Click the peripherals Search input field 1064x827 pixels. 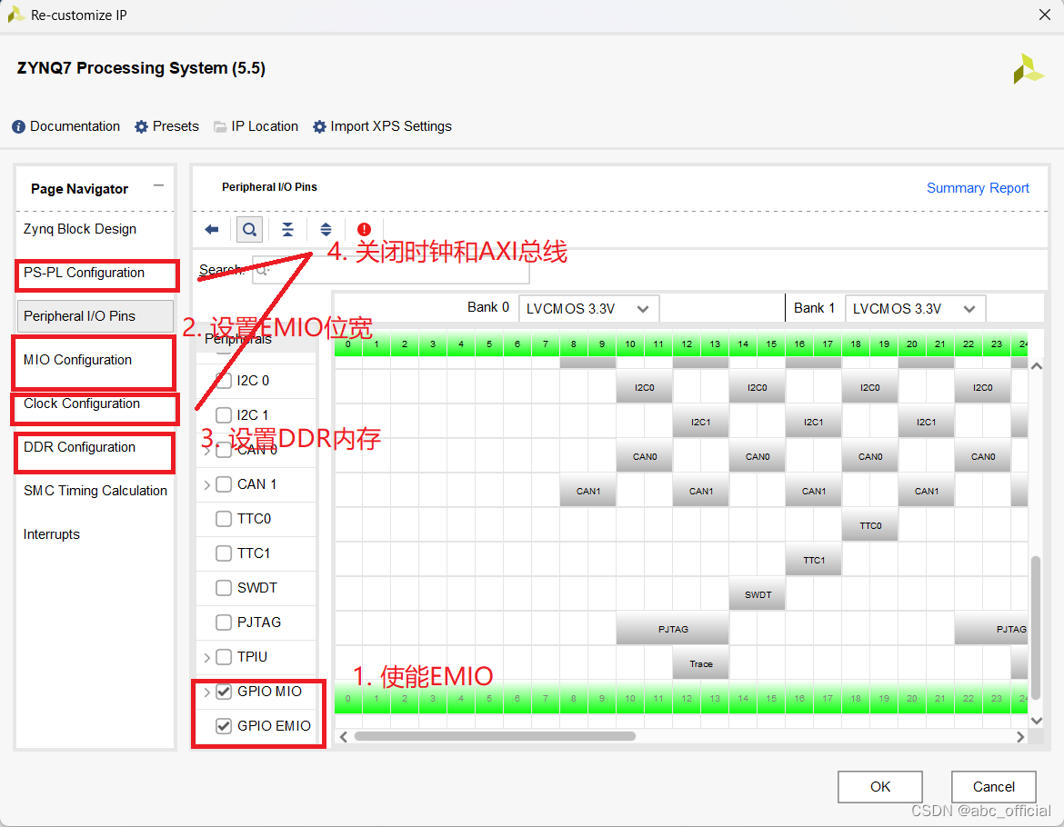click(x=391, y=270)
